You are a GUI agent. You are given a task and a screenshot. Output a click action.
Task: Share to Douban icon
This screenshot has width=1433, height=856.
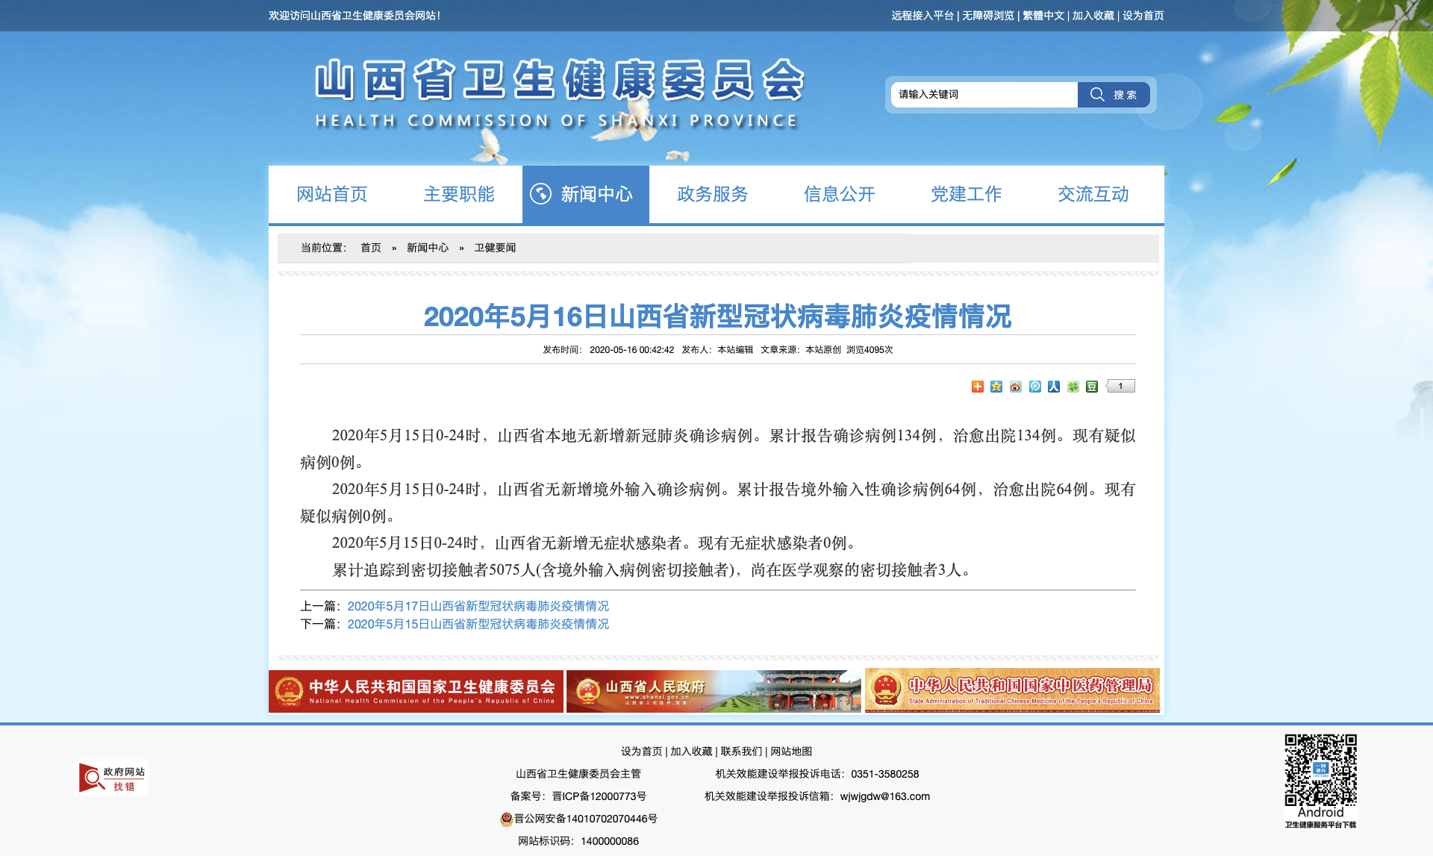click(x=1092, y=387)
